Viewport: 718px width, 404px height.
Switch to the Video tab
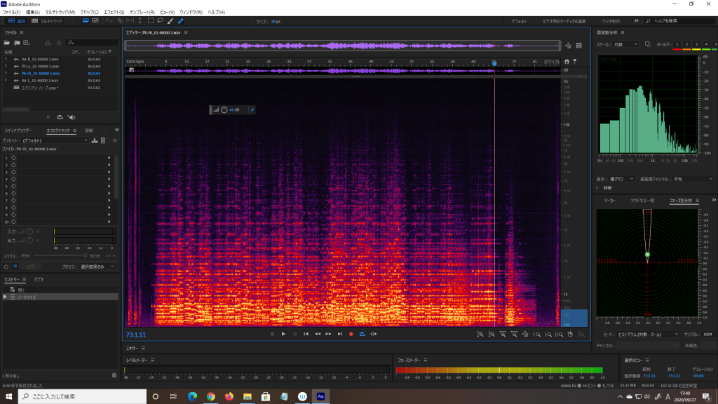tap(39, 279)
